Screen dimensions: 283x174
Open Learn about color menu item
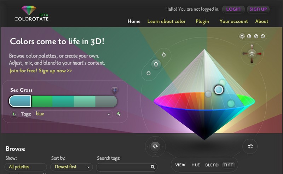166,21
